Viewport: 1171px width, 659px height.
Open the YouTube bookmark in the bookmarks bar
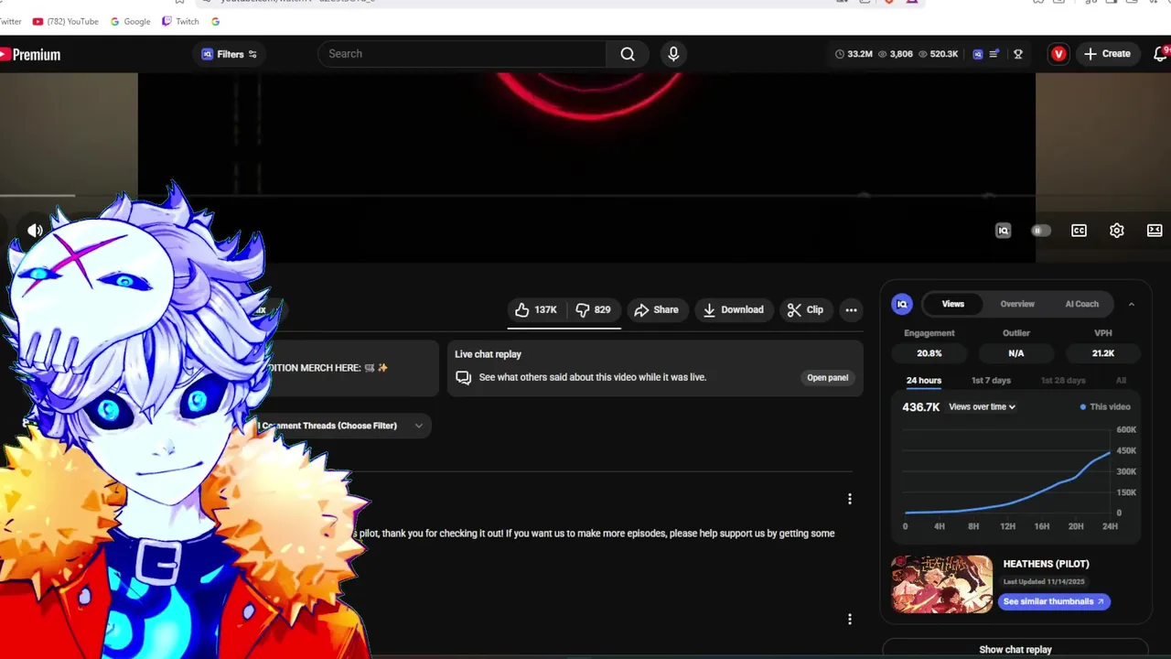click(x=65, y=21)
